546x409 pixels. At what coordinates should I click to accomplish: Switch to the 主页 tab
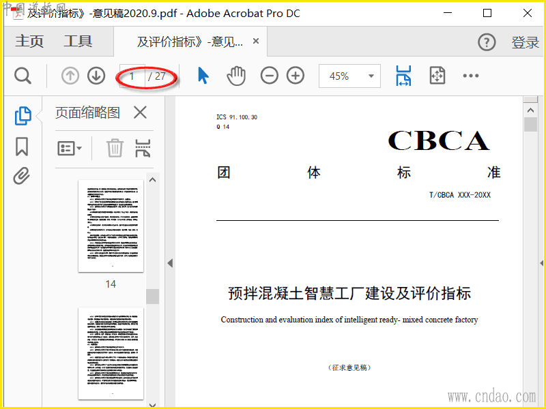tap(29, 42)
